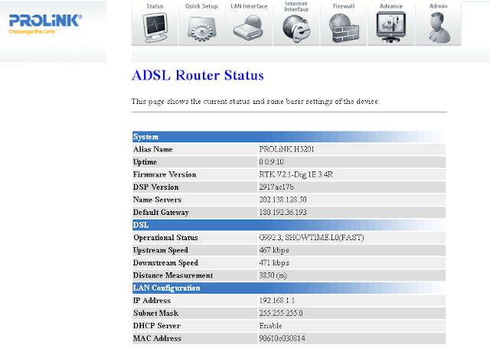This screenshot has width=490, height=358.
Task: Click the Name Servers row label
Action: pyautogui.click(x=157, y=200)
